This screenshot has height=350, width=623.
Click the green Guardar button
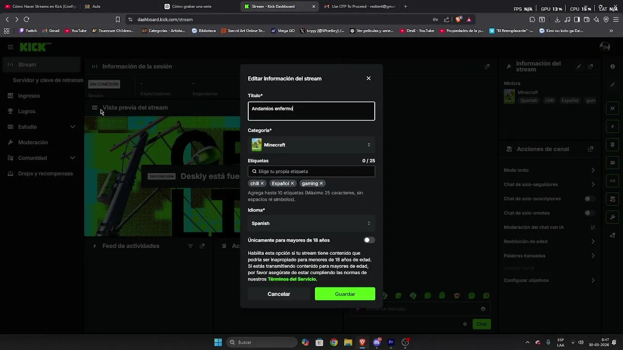click(345, 294)
